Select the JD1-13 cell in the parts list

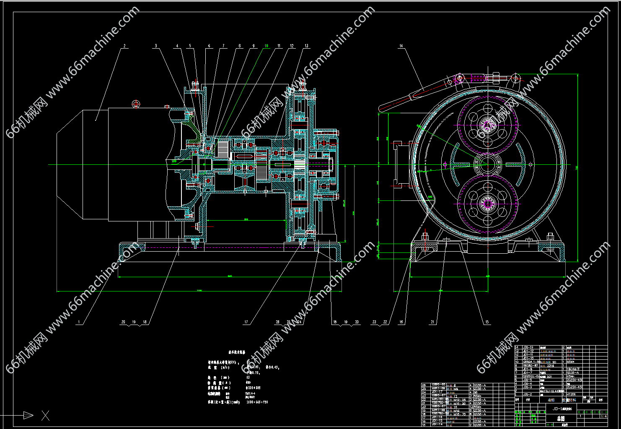528,347
